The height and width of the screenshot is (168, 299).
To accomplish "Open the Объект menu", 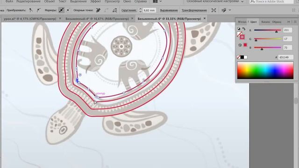I will [x=50, y=1].
